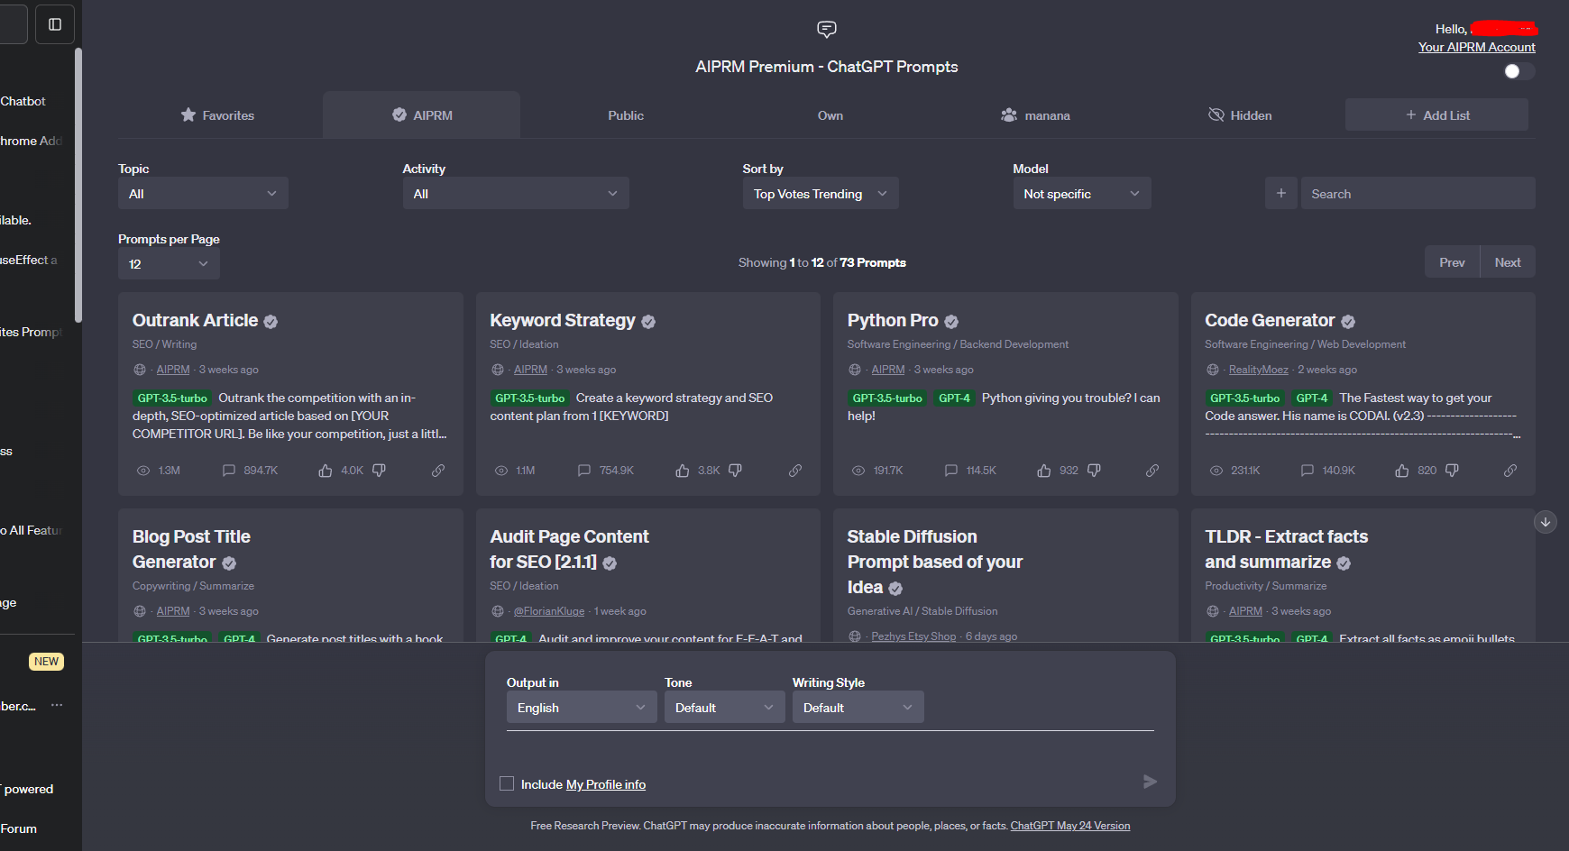Open the Outrank Article prompt title

195,321
